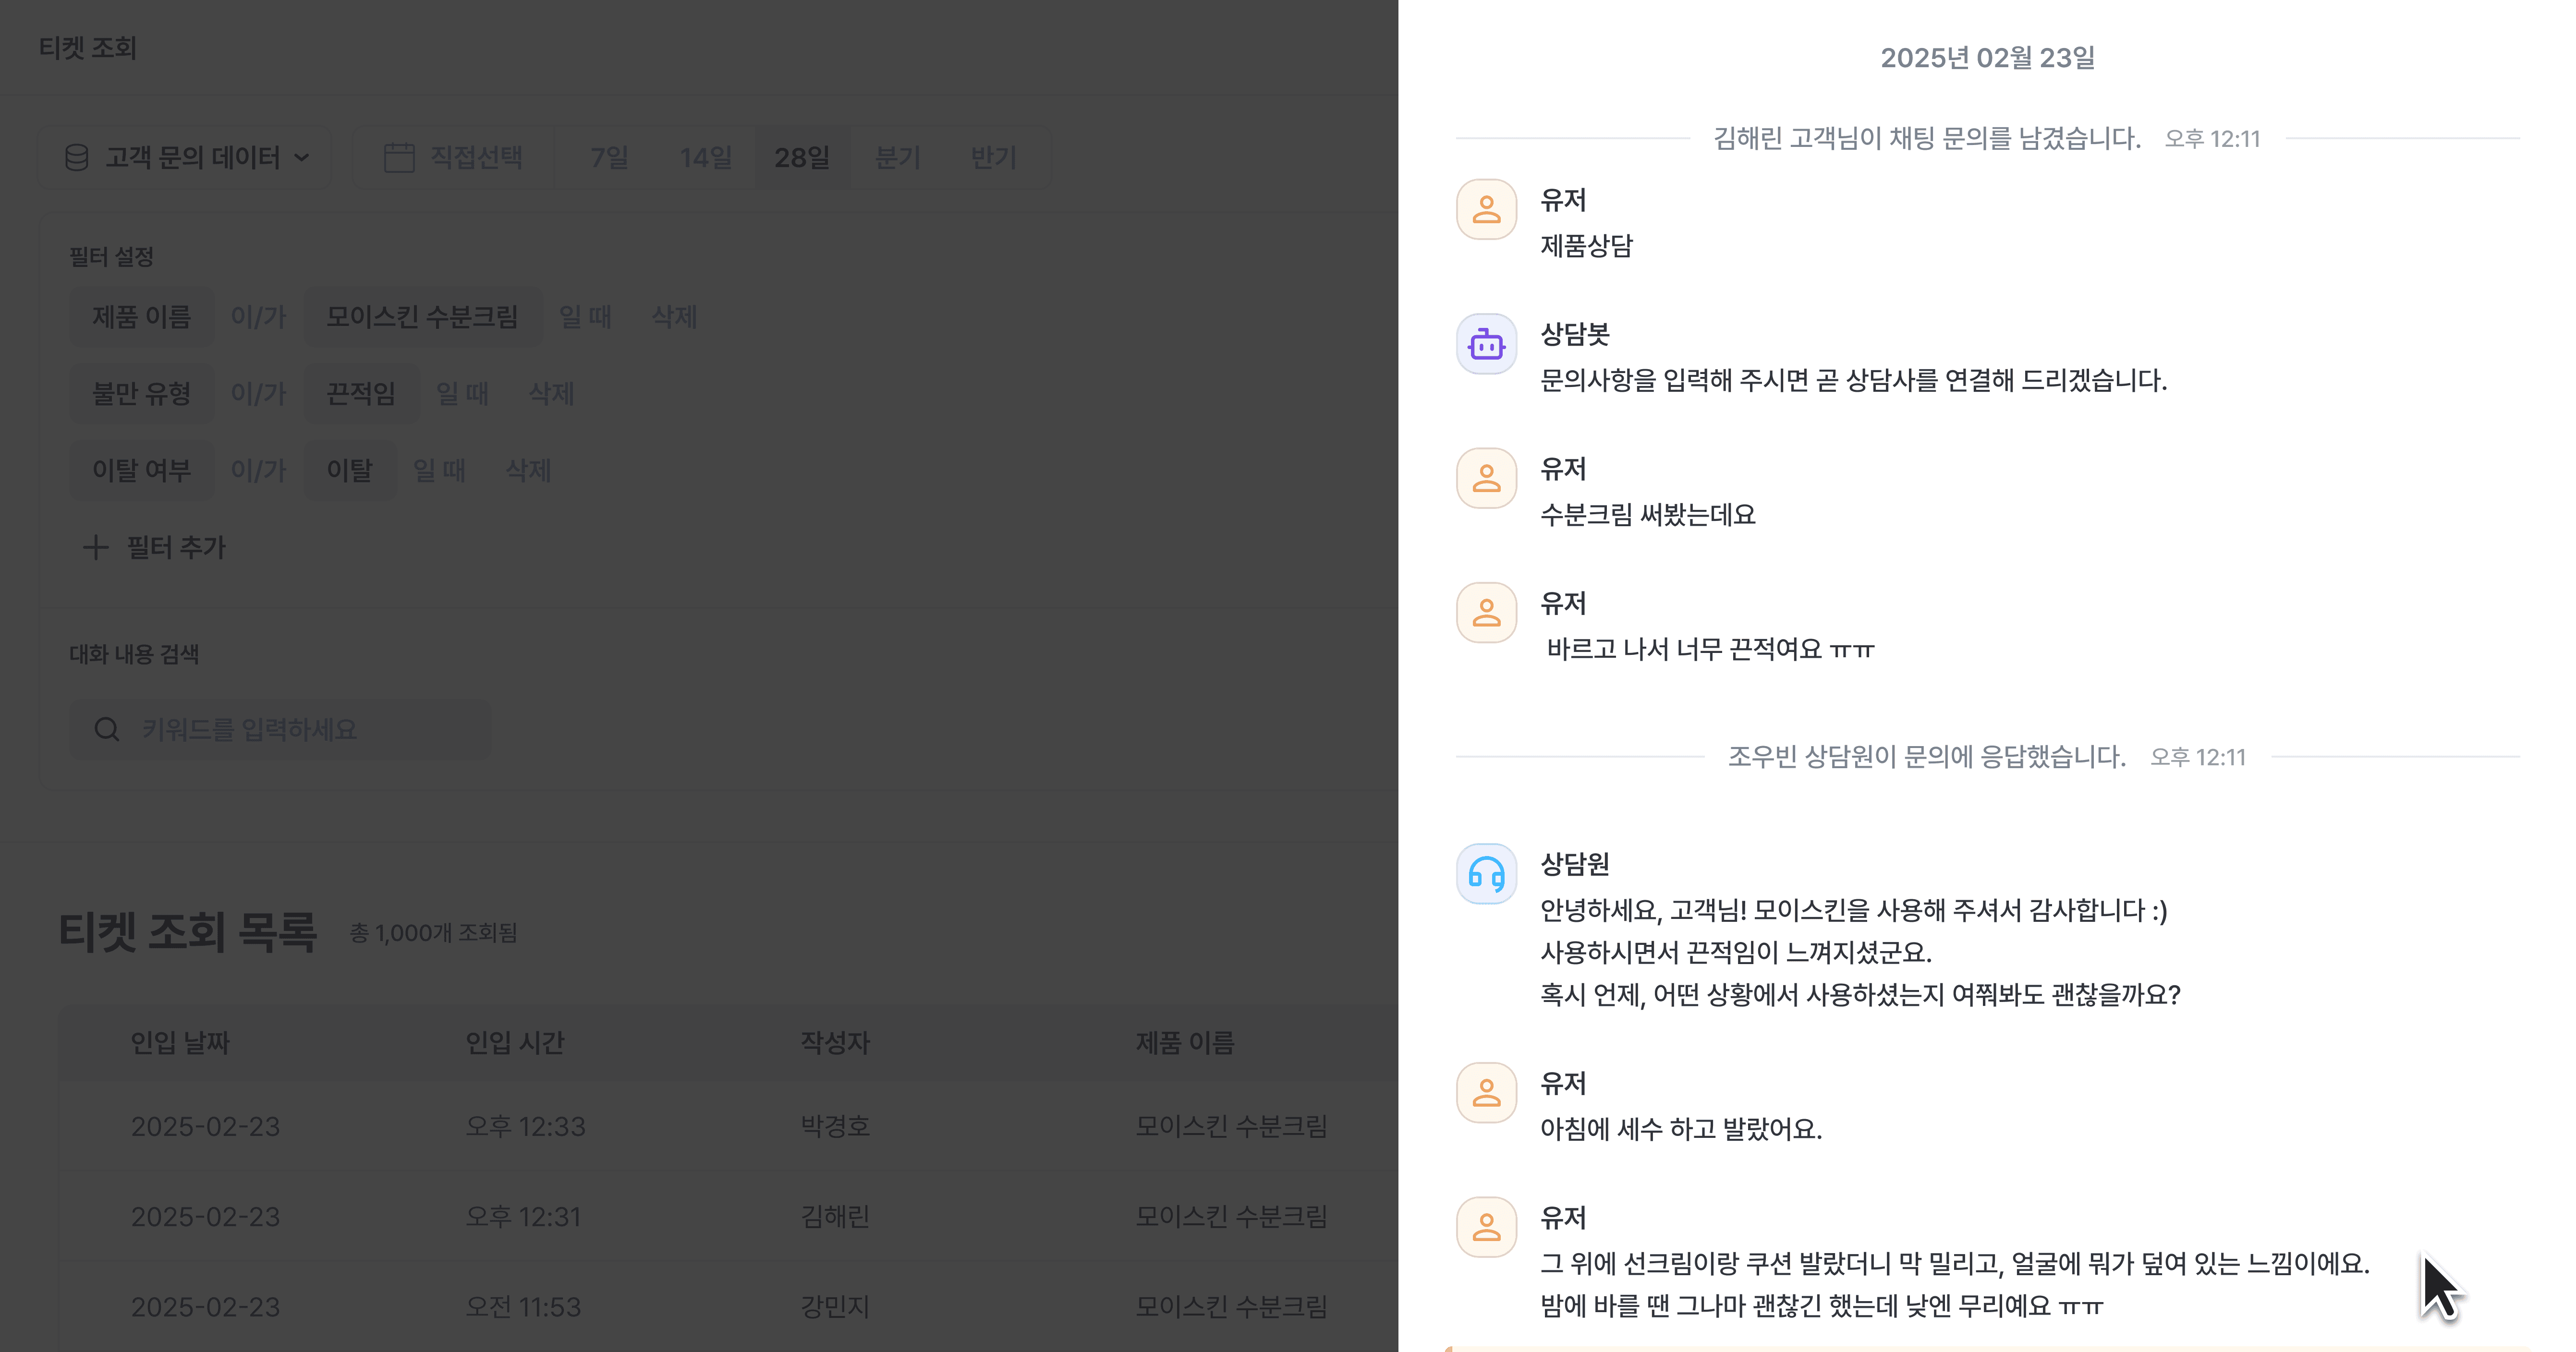This screenshot has height=1352, width=2576.
Task: Click the 모이스킨 수분크림 cell in 박경호 row
Action: (1231, 1127)
